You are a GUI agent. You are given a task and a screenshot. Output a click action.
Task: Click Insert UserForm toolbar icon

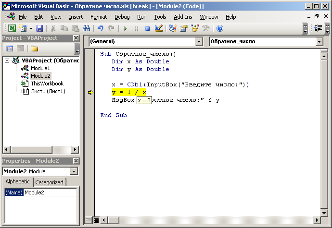(23, 28)
